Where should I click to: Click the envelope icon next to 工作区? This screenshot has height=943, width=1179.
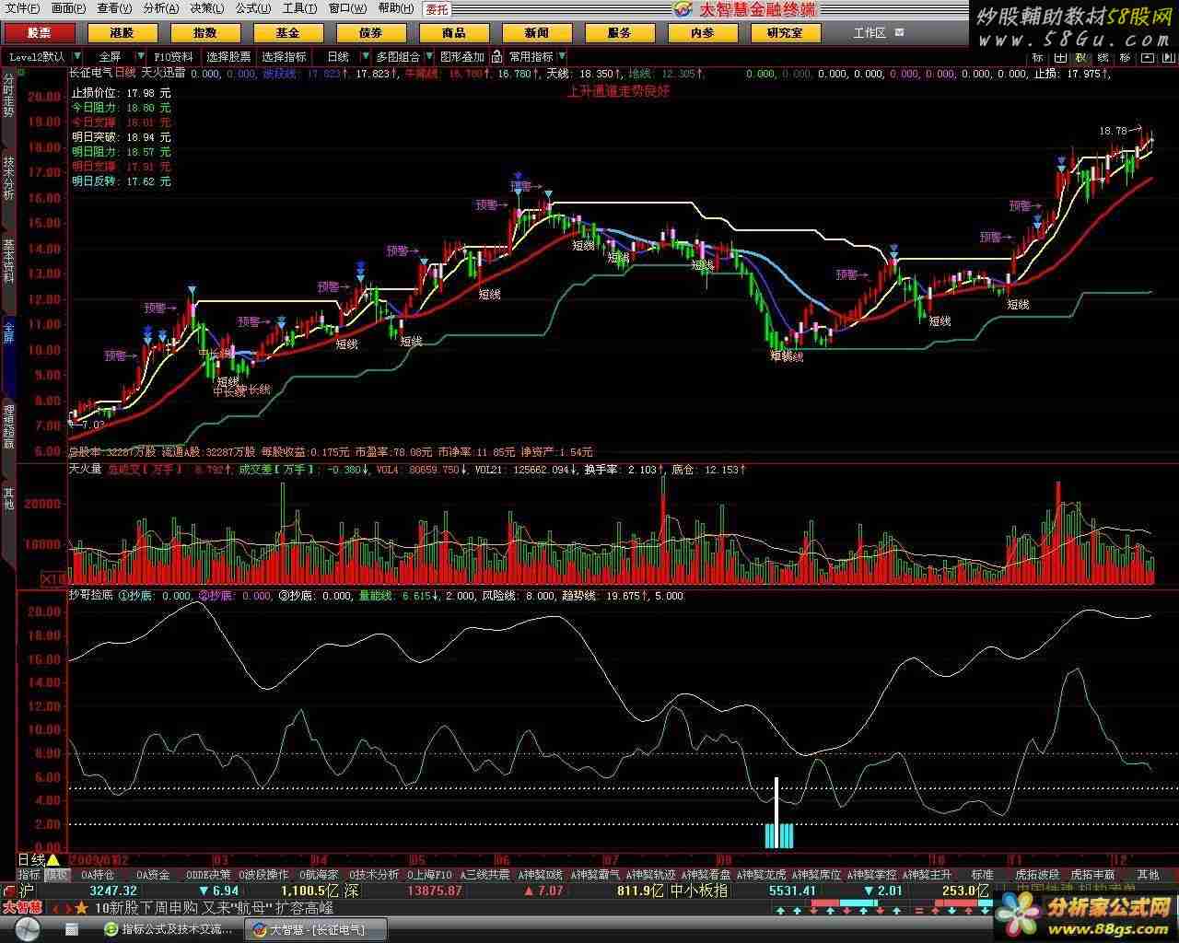899,32
